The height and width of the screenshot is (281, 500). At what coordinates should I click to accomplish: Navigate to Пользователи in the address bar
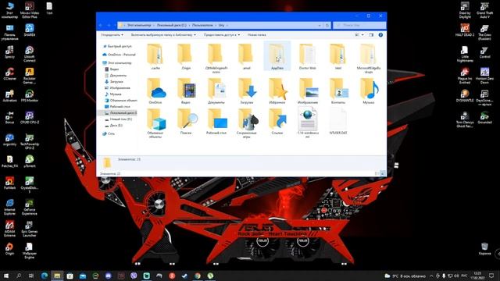[x=202, y=25]
